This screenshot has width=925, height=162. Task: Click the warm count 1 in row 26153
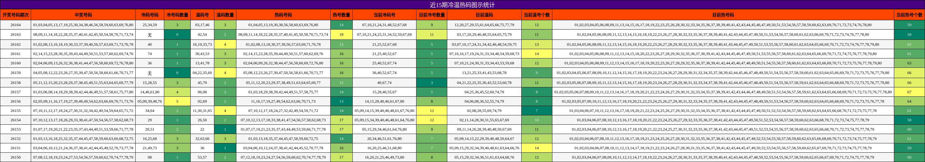click(225, 129)
